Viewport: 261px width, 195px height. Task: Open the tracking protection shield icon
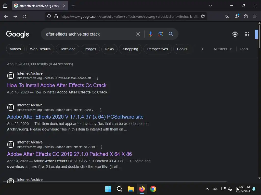(49, 17)
